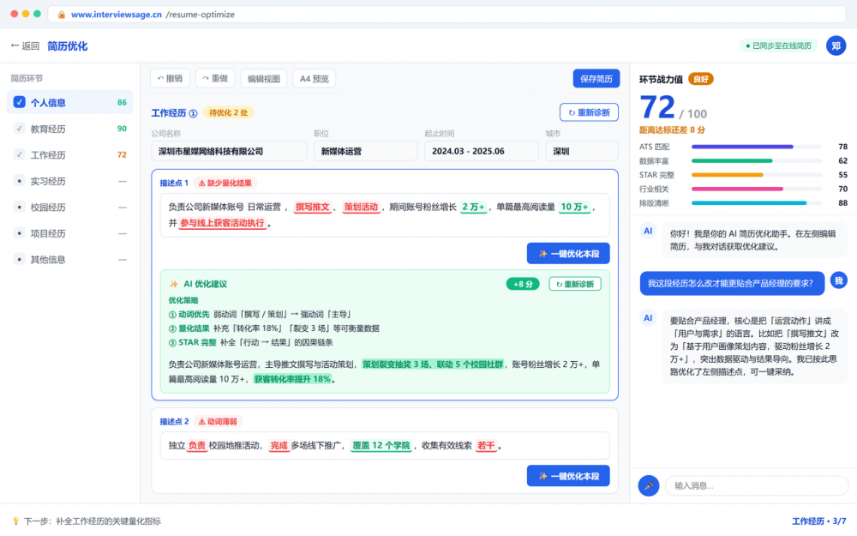The width and height of the screenshot is (857, 536).
Task: Click the 良好 rating badge
Action: coord(701,79)
